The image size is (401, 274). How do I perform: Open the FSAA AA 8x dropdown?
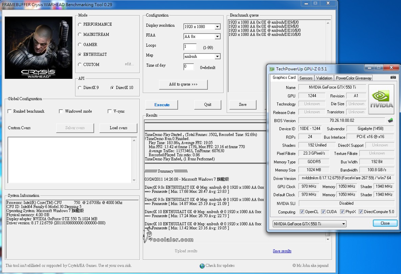217,37
